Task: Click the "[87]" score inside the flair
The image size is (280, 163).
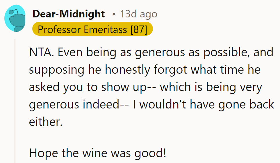Action: coord(139,29)
